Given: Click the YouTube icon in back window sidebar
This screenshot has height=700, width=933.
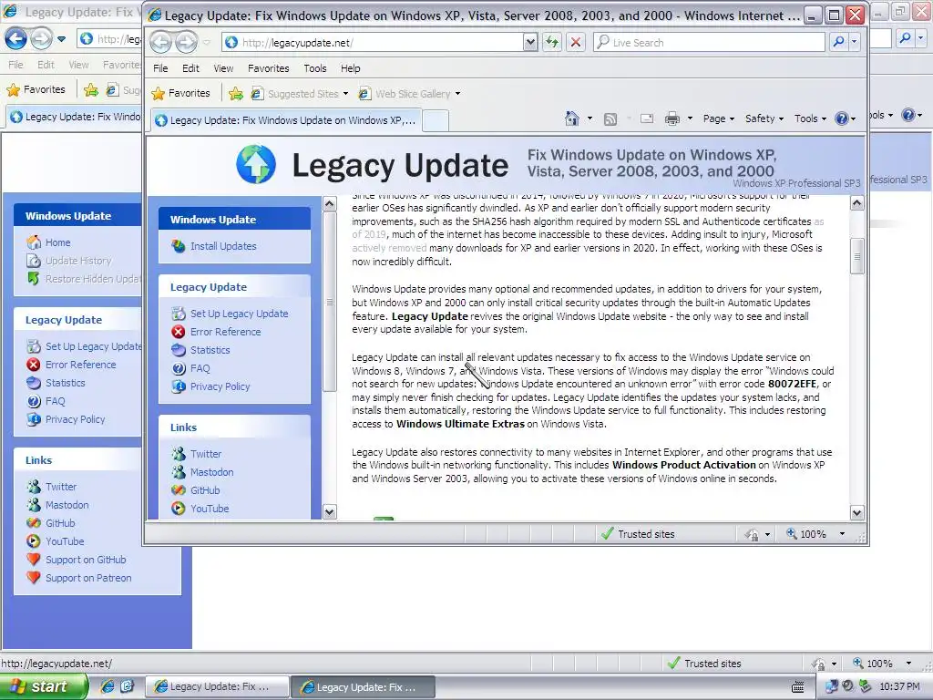Looking at the screenshot, I should 34,541.
